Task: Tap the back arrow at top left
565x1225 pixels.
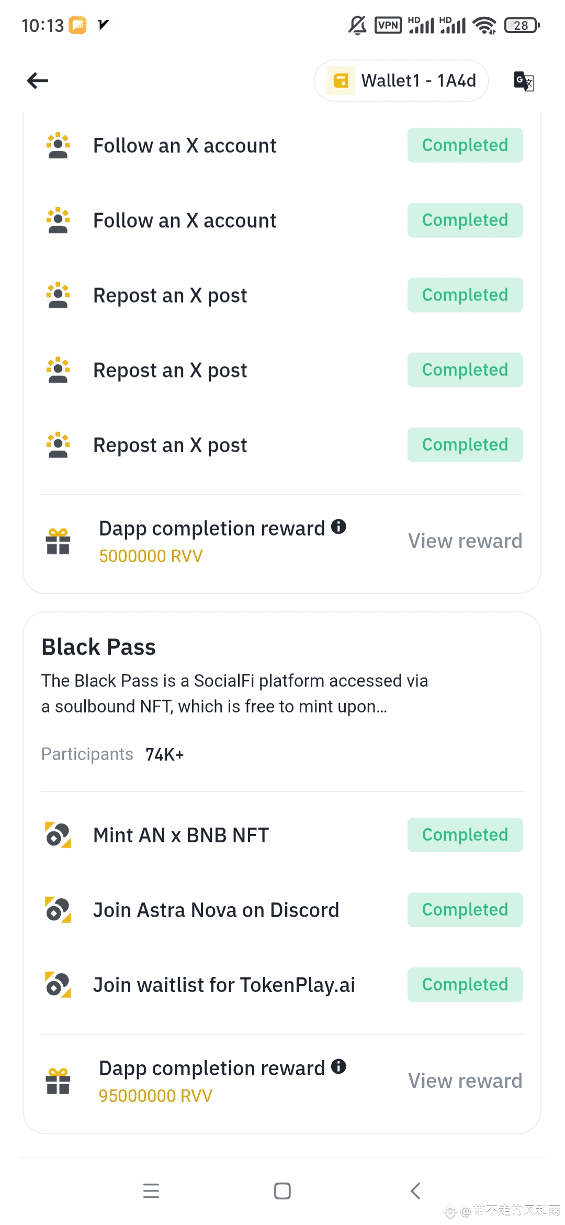Action: 38,81
